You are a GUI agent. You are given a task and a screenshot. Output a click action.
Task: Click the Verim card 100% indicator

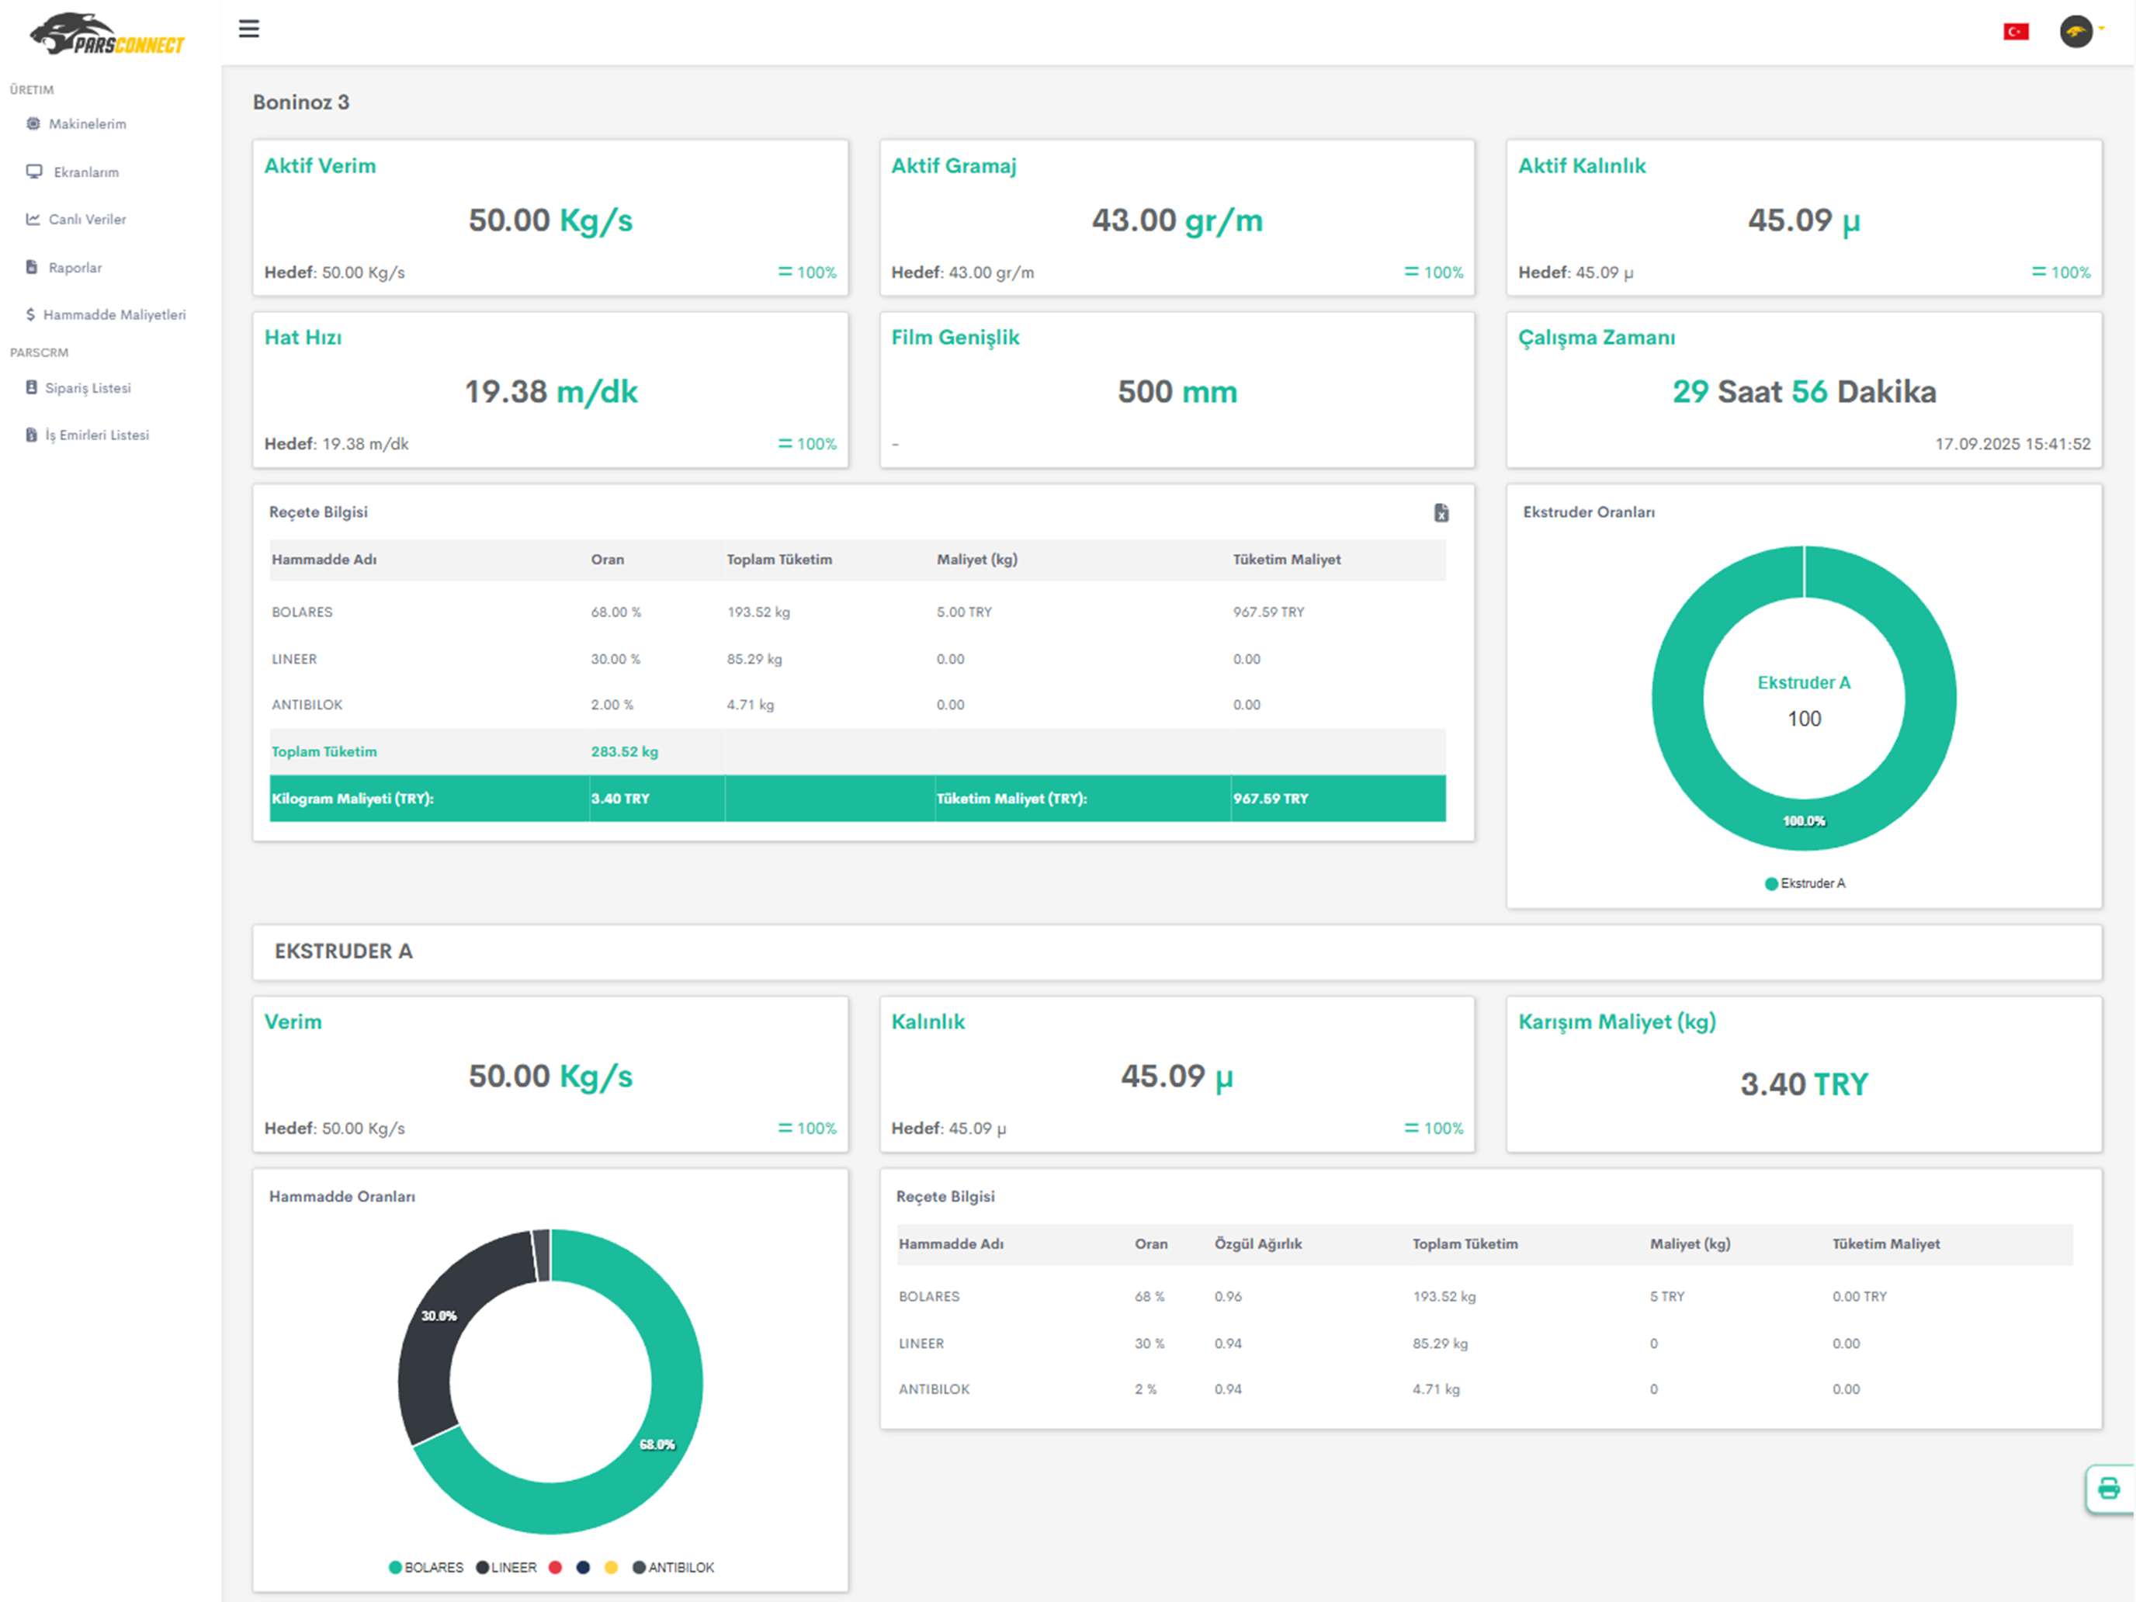pos(807,1128)
